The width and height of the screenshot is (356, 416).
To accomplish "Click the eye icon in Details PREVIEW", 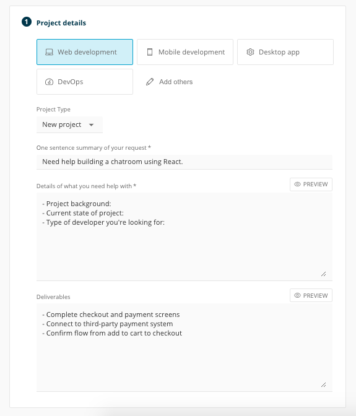I will tap(297, 184).
